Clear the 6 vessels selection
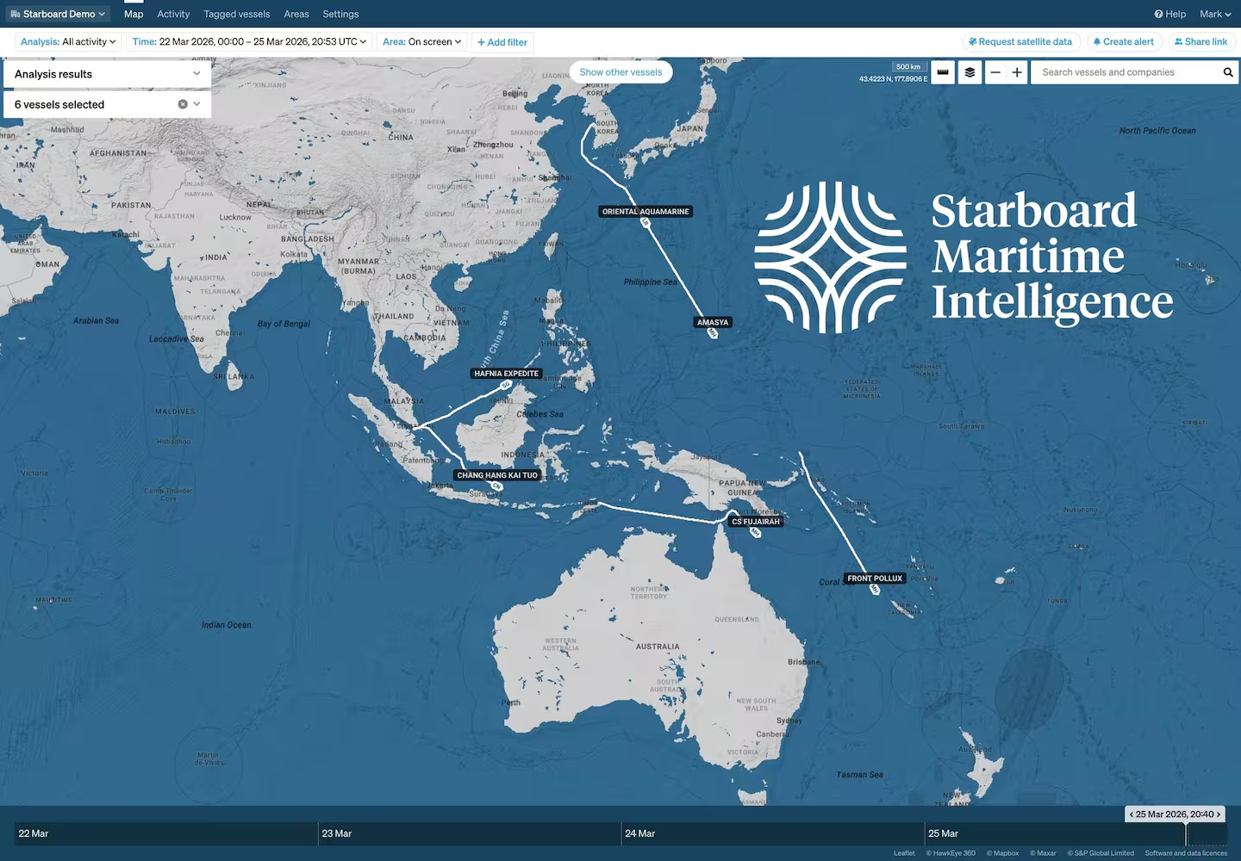1241x861 pixels. pyautogui.click(x=183, y=104)
